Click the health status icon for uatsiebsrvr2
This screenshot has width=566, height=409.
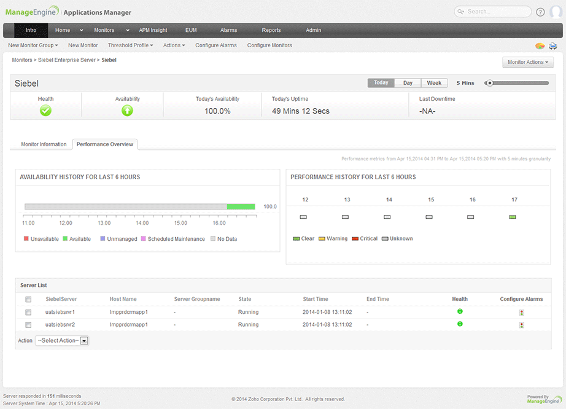pyautogui.click(x=460, y=324)
